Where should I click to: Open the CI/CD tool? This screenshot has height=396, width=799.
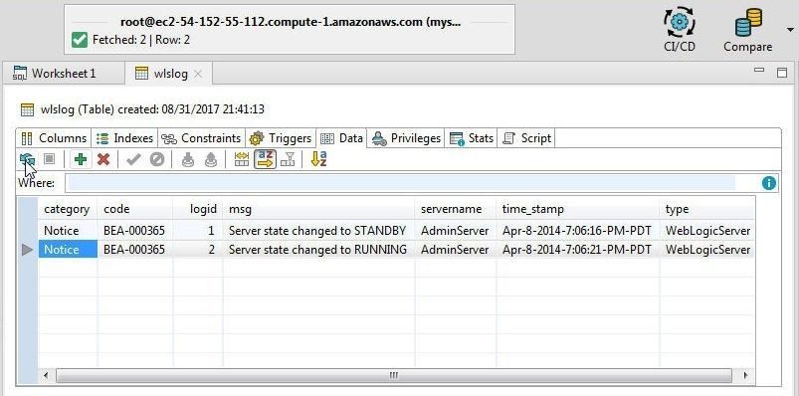(x=680, y=30)
